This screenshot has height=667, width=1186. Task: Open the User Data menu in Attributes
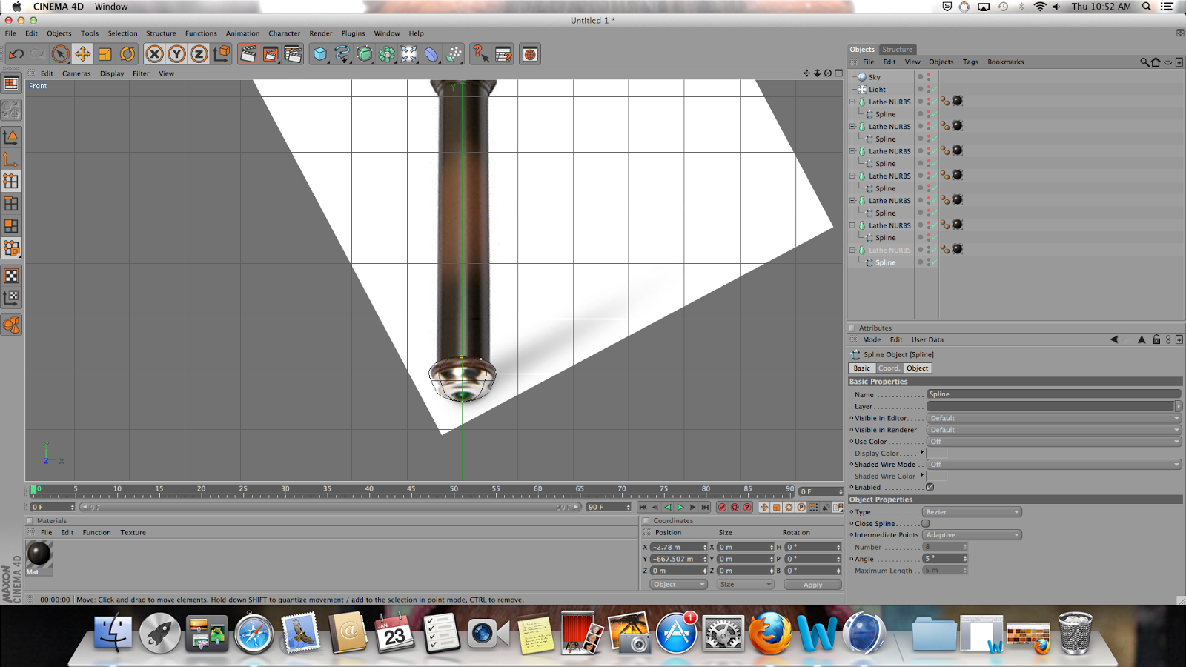[927, 340]
